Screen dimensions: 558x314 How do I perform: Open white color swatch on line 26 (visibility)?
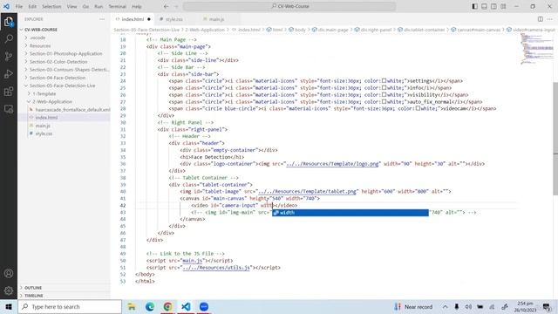point(384,95)
